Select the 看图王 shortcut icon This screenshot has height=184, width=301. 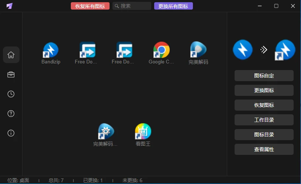143,131
